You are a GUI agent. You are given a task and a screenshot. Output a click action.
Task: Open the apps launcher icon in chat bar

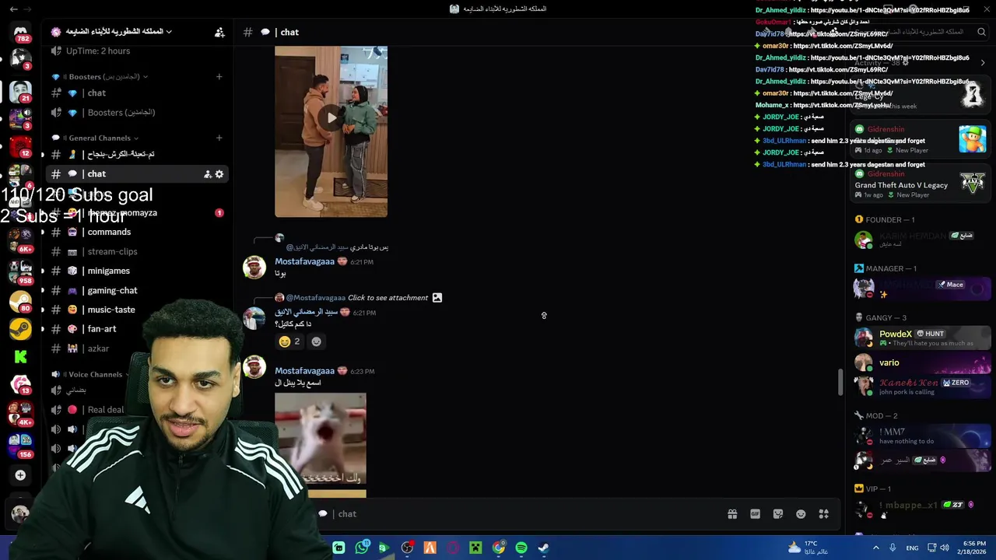(x=824, y=514)
